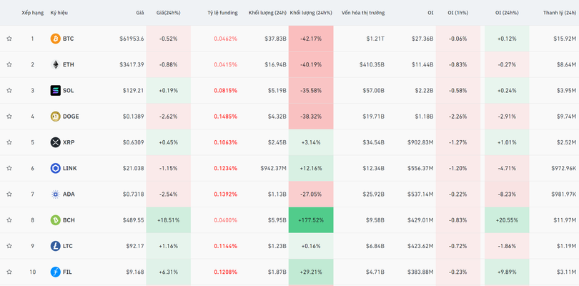Click the Chainlink (LINK) coin icon
This screenshot has height=286, width=579.
[x=56, y=168]
